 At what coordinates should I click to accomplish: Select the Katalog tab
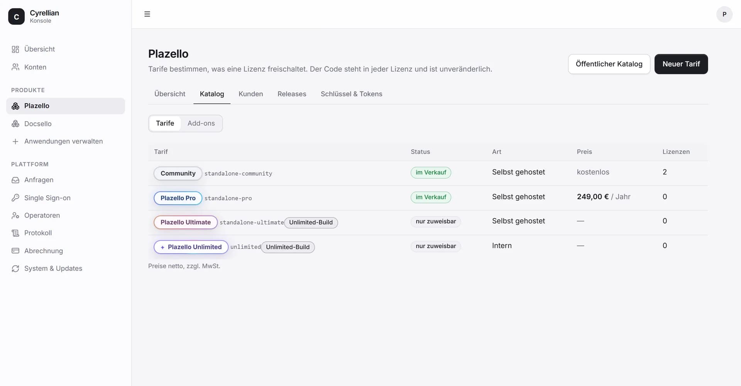click(x=212, y=94)
